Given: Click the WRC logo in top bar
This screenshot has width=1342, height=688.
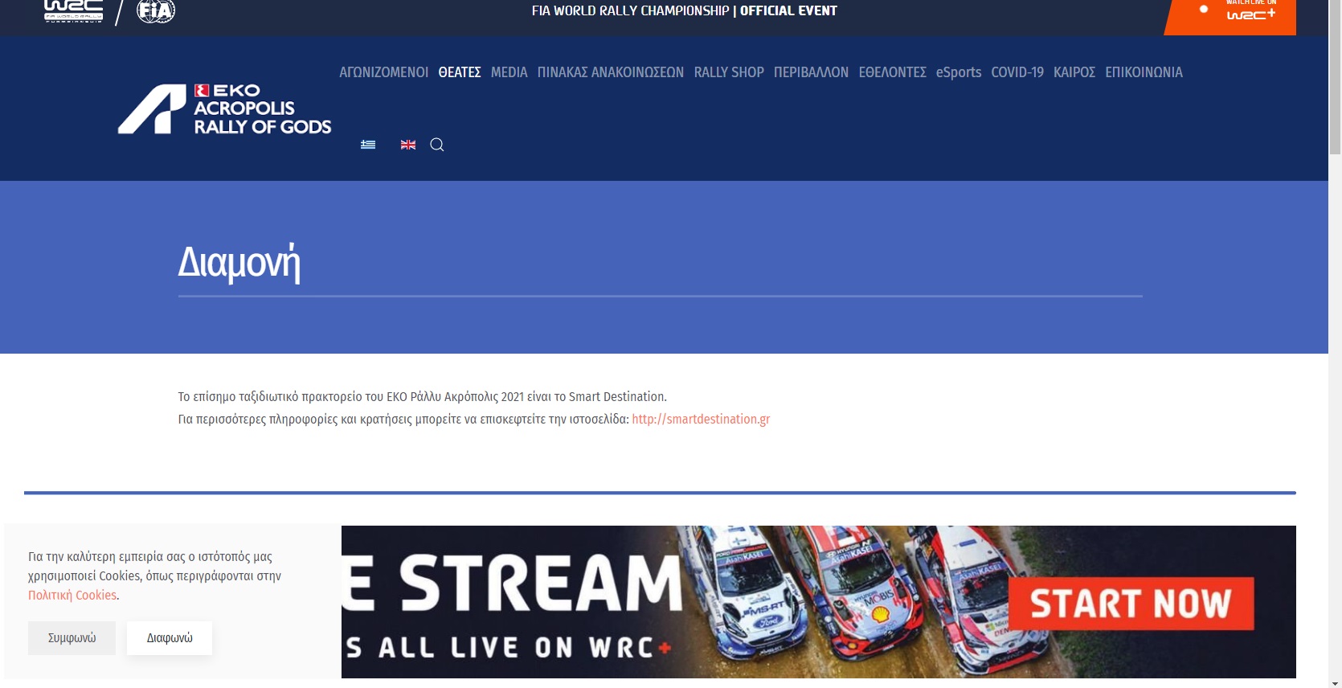Looking at the screenshot, I should (x=73, y=11).
